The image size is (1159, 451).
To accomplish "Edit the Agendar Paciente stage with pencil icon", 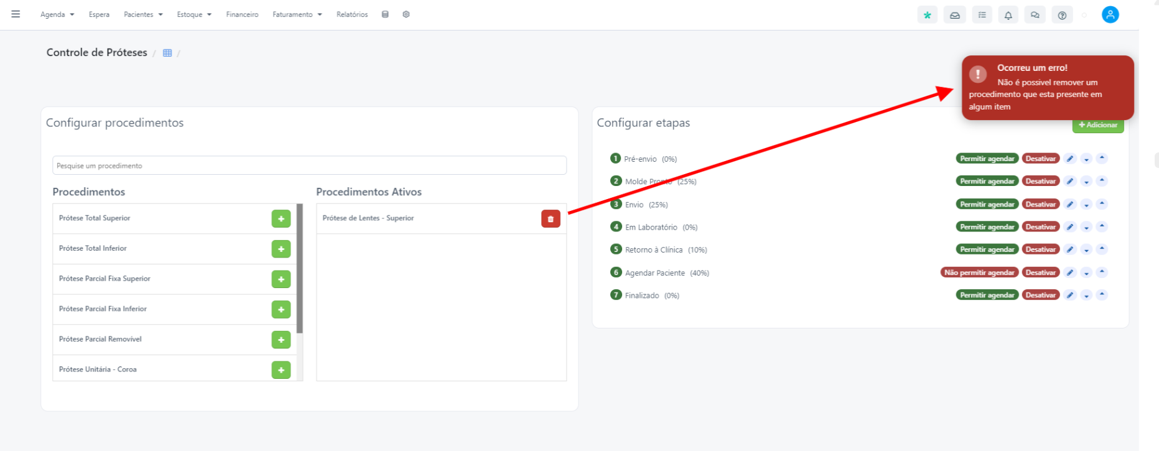I will 1070,272.
